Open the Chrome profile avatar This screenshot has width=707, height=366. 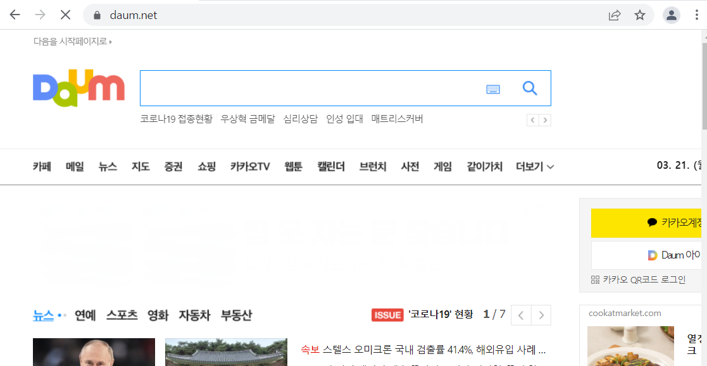tap(672, 15)
